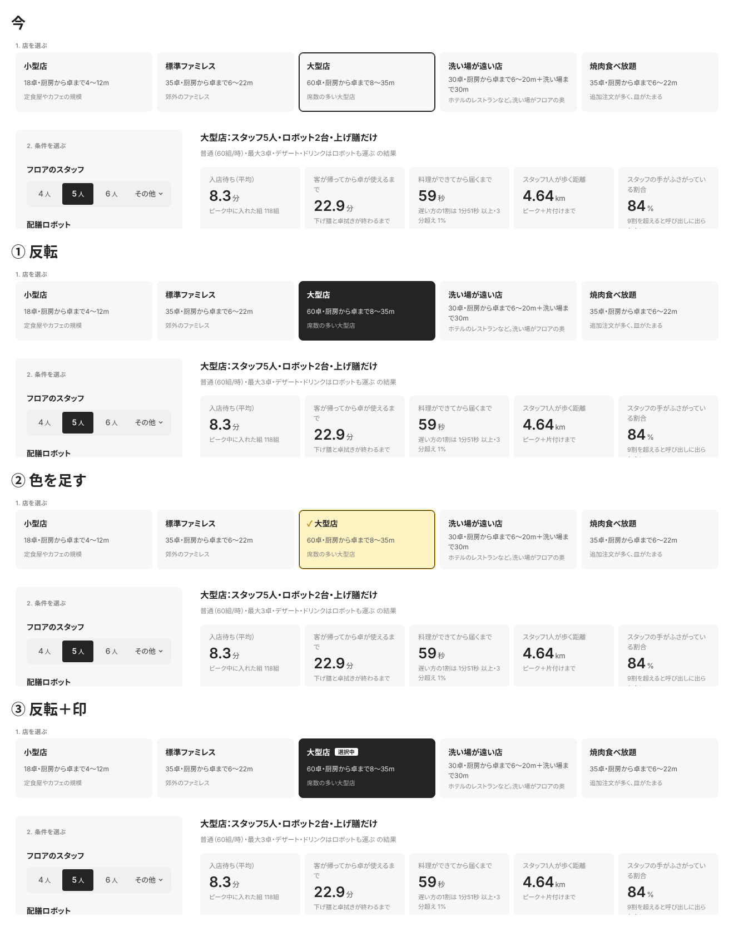Screen dimensions: 734x926
Task: Set staff to 4人 under ③ 反転+印
Action: tap(44, 880)
